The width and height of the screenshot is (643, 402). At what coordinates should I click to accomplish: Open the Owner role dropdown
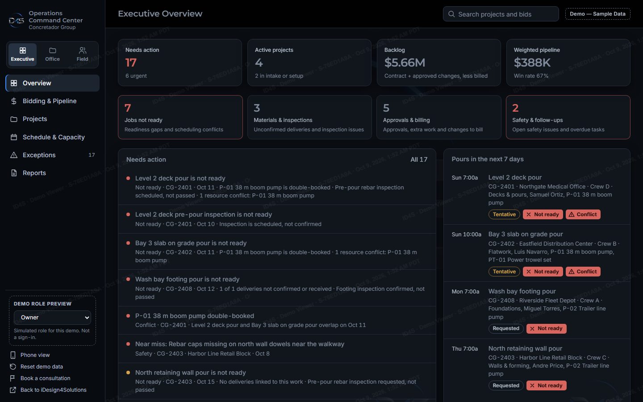[53, 318]
